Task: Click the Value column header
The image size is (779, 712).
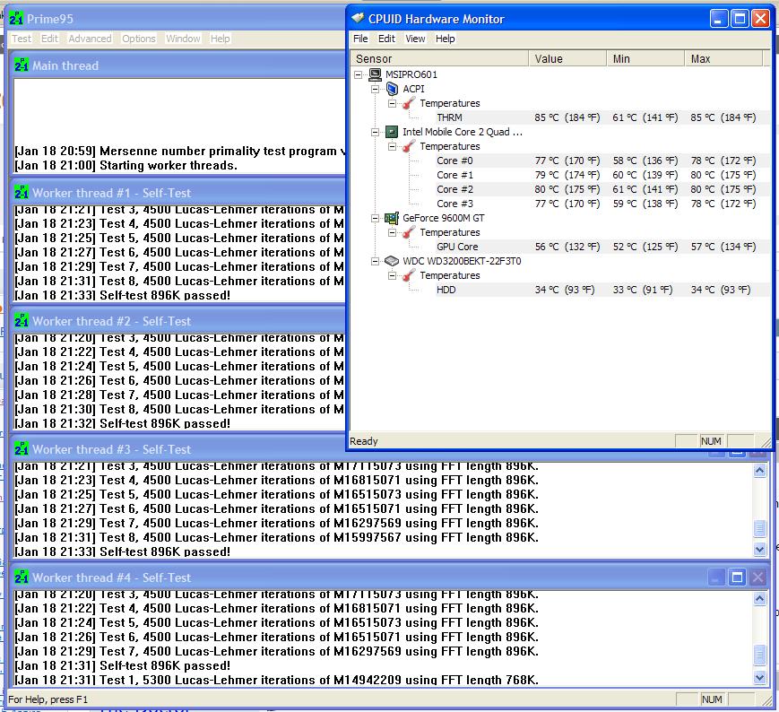Action: pyautogui.click(x=567, y=58)
